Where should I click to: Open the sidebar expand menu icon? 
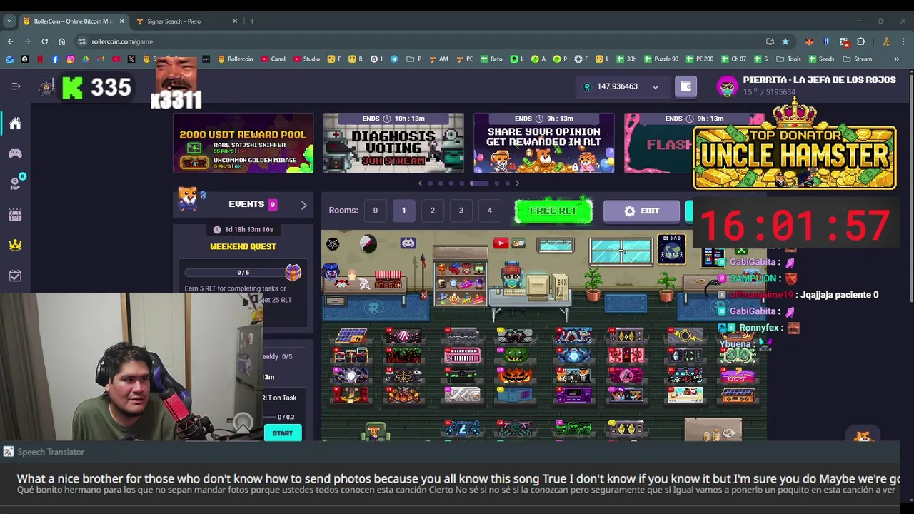[16, 86]
